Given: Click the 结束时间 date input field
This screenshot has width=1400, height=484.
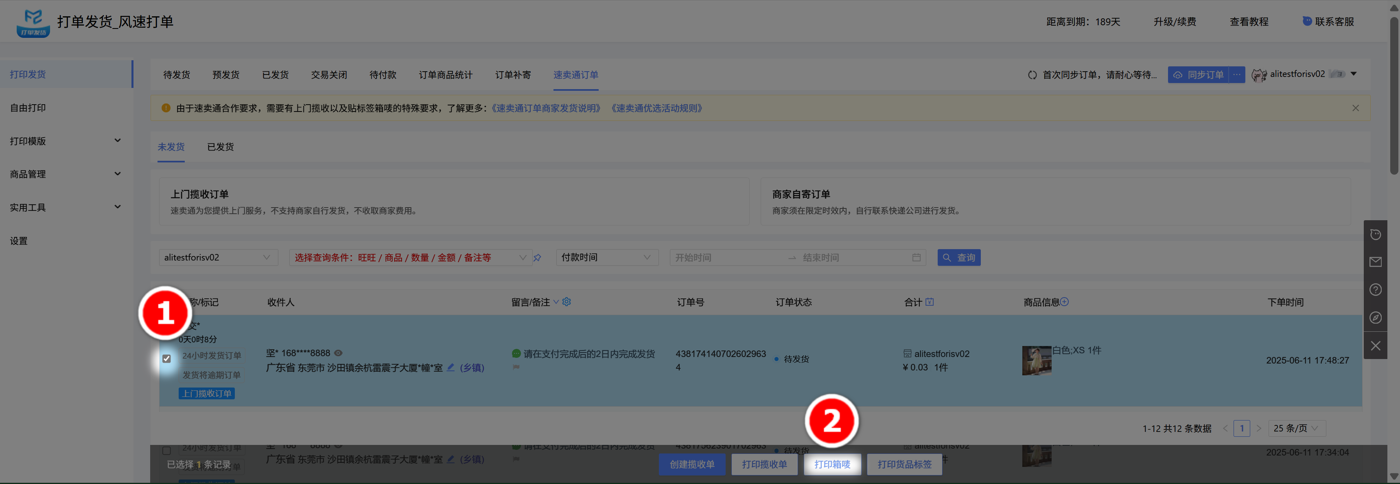Looking at the screenshot, I should [x=853, y=258].
